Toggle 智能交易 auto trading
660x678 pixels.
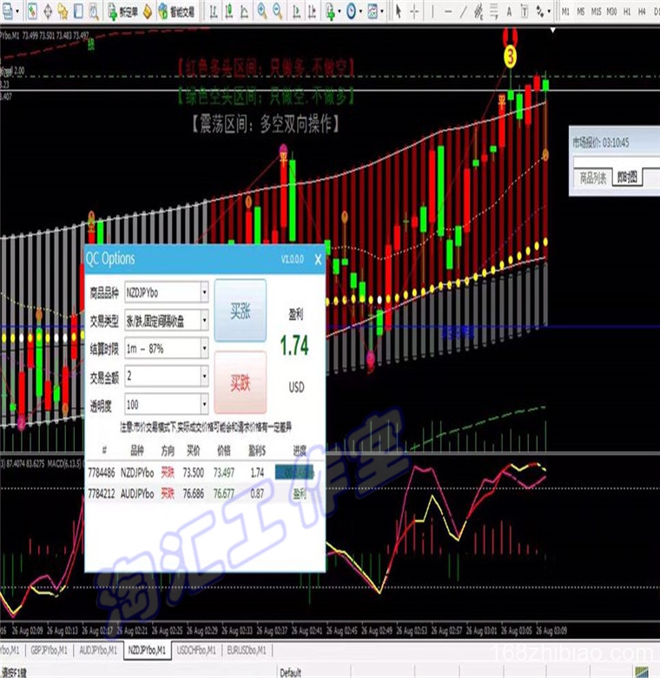(x=176, y=11)
